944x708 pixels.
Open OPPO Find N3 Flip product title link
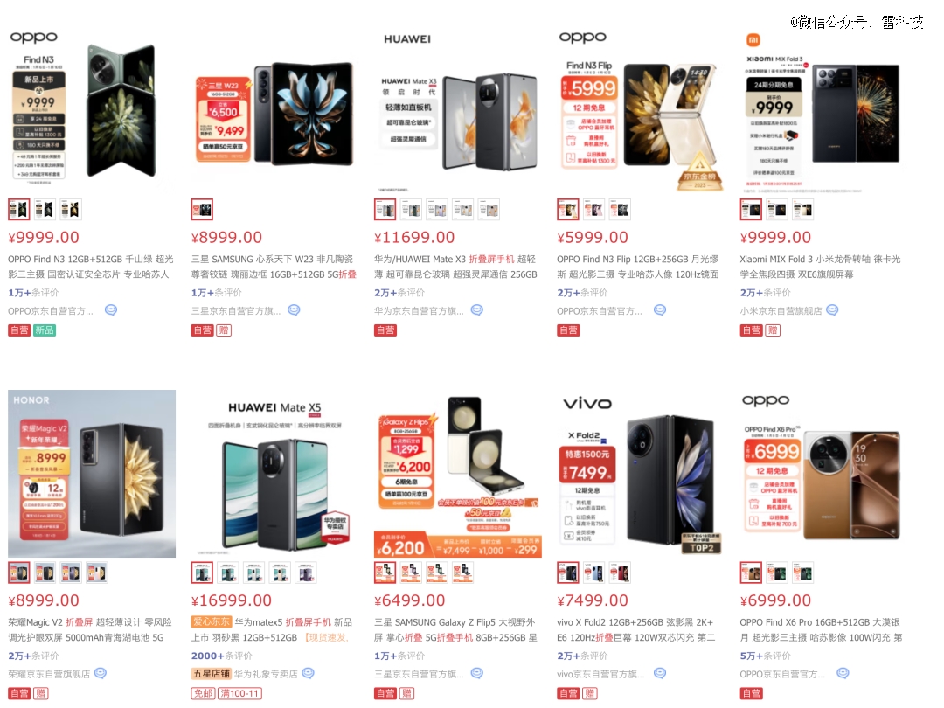pos(637,267)
